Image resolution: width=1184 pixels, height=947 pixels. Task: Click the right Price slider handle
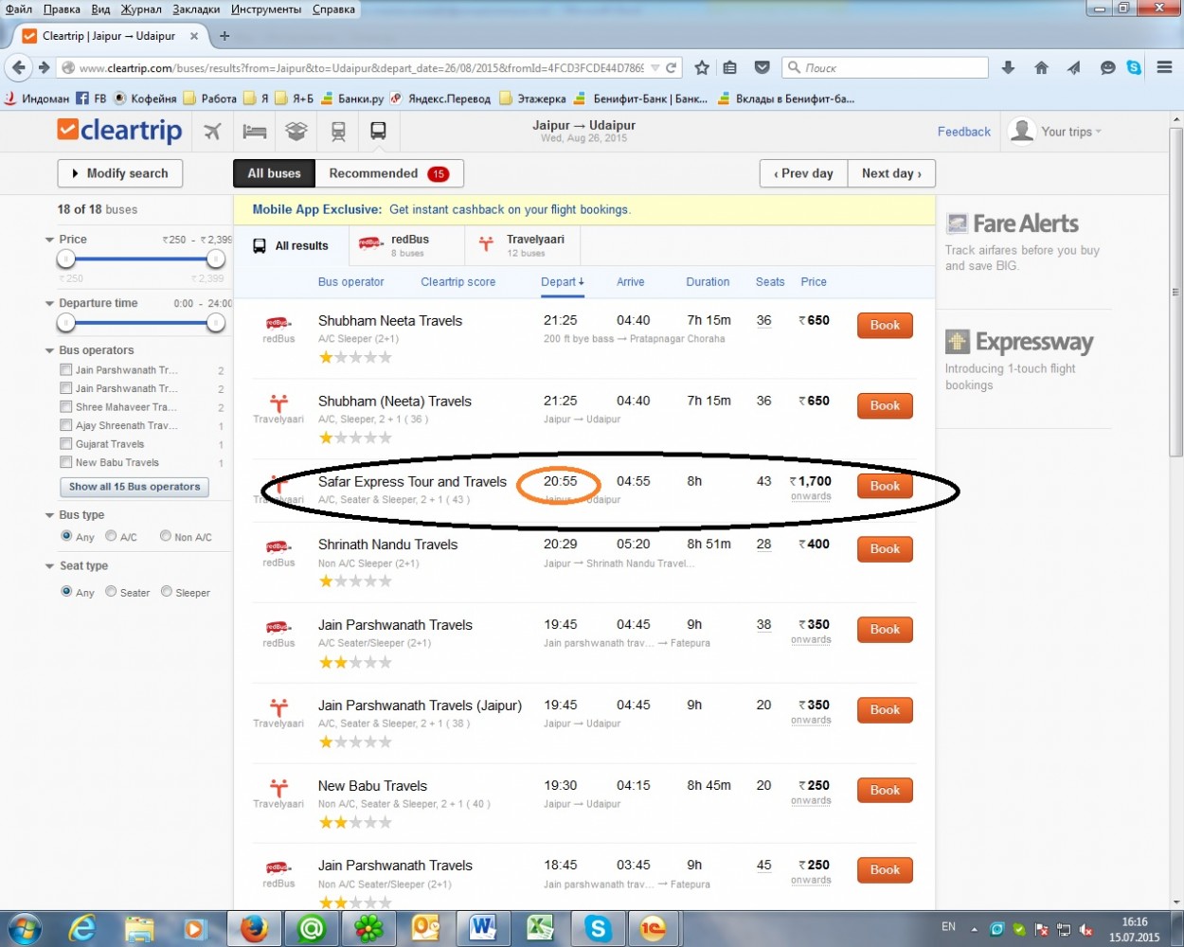(x=216, y=259)
